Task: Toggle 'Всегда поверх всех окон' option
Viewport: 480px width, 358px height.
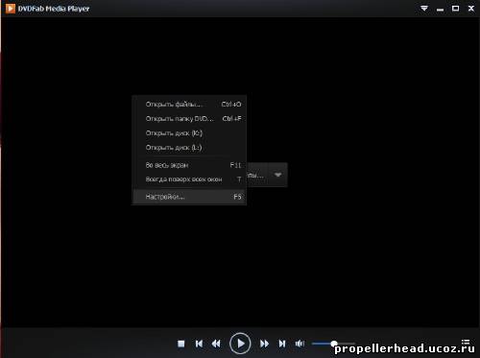Action: pyautogui.click(x=189, y=179)
